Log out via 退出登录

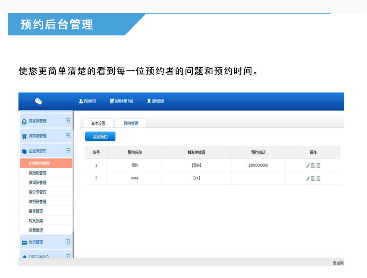(x=155, y=101)
